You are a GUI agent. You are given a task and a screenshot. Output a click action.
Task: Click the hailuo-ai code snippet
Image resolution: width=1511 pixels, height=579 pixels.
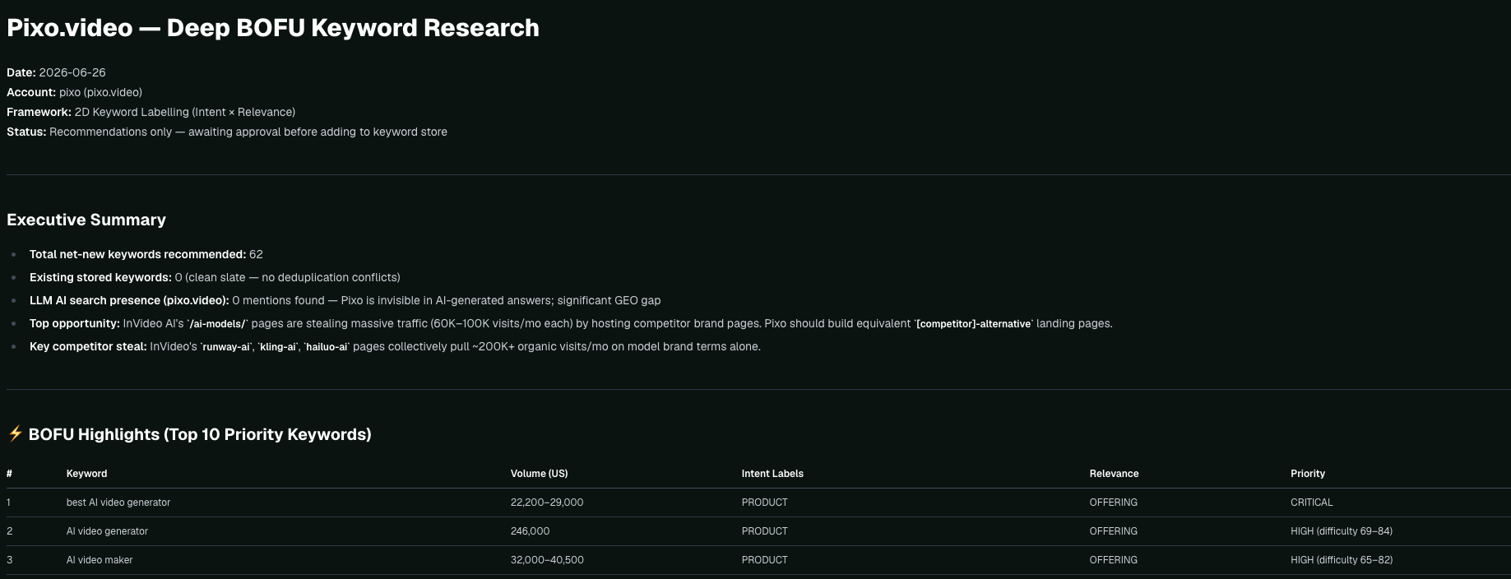click(x=327, y=347)
